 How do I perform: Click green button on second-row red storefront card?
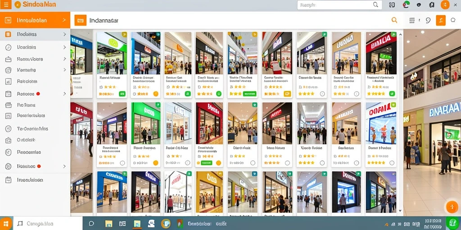[206, 163]
